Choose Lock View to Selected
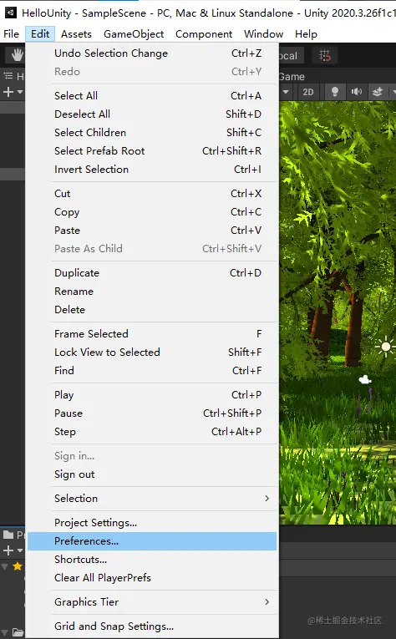Image resolution: width=396 pixels, height=639 pixels. click(152, 352)
